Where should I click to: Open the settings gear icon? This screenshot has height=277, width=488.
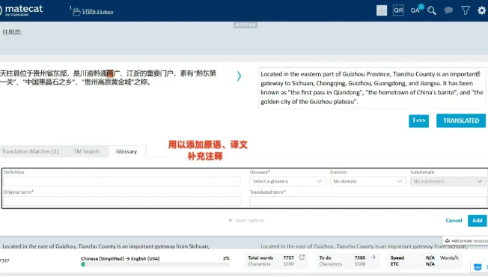pos(481,10)
